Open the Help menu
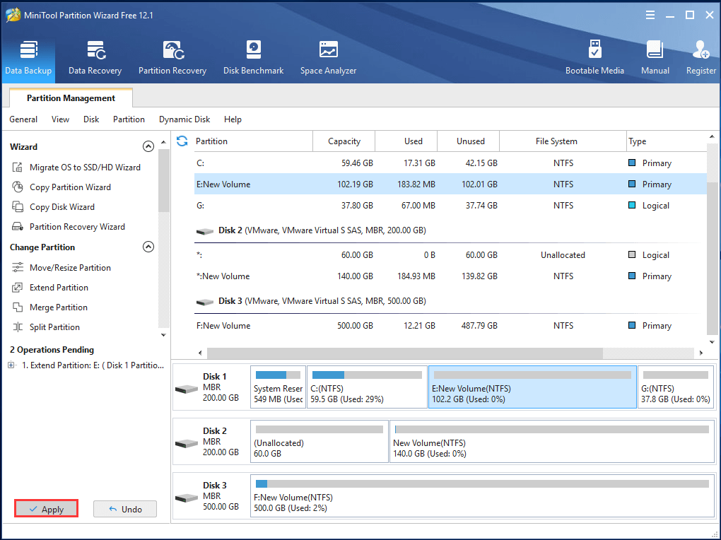The width and height of the screenshot is (721, 540). click(x=233, y=119)
